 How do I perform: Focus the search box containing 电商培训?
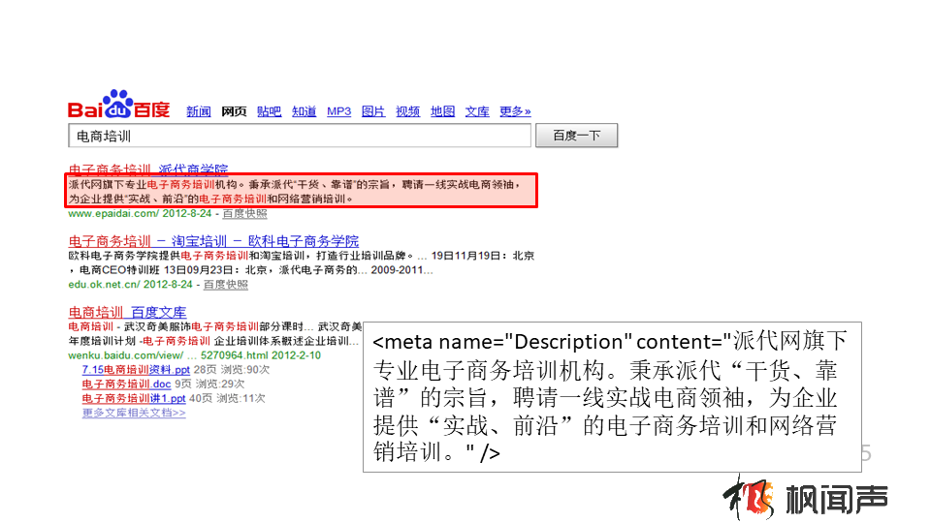tap(300, 136)
